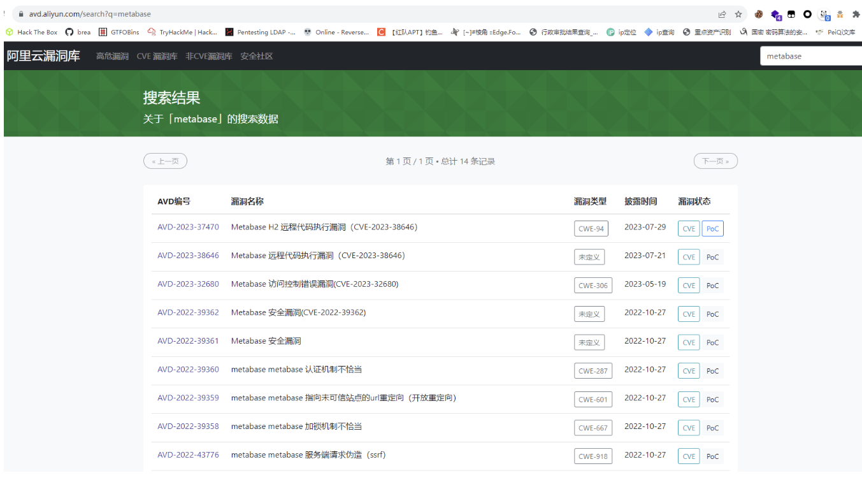The width and height of the screenshot is (862, 480).
Task: Open the Hack The Box bookmark
Action: (32, 32)
